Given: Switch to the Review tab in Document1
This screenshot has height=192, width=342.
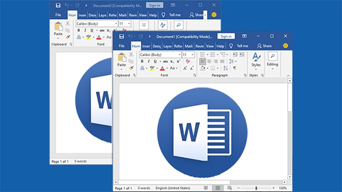Looking at the screenshot, I should click(199, 46).
